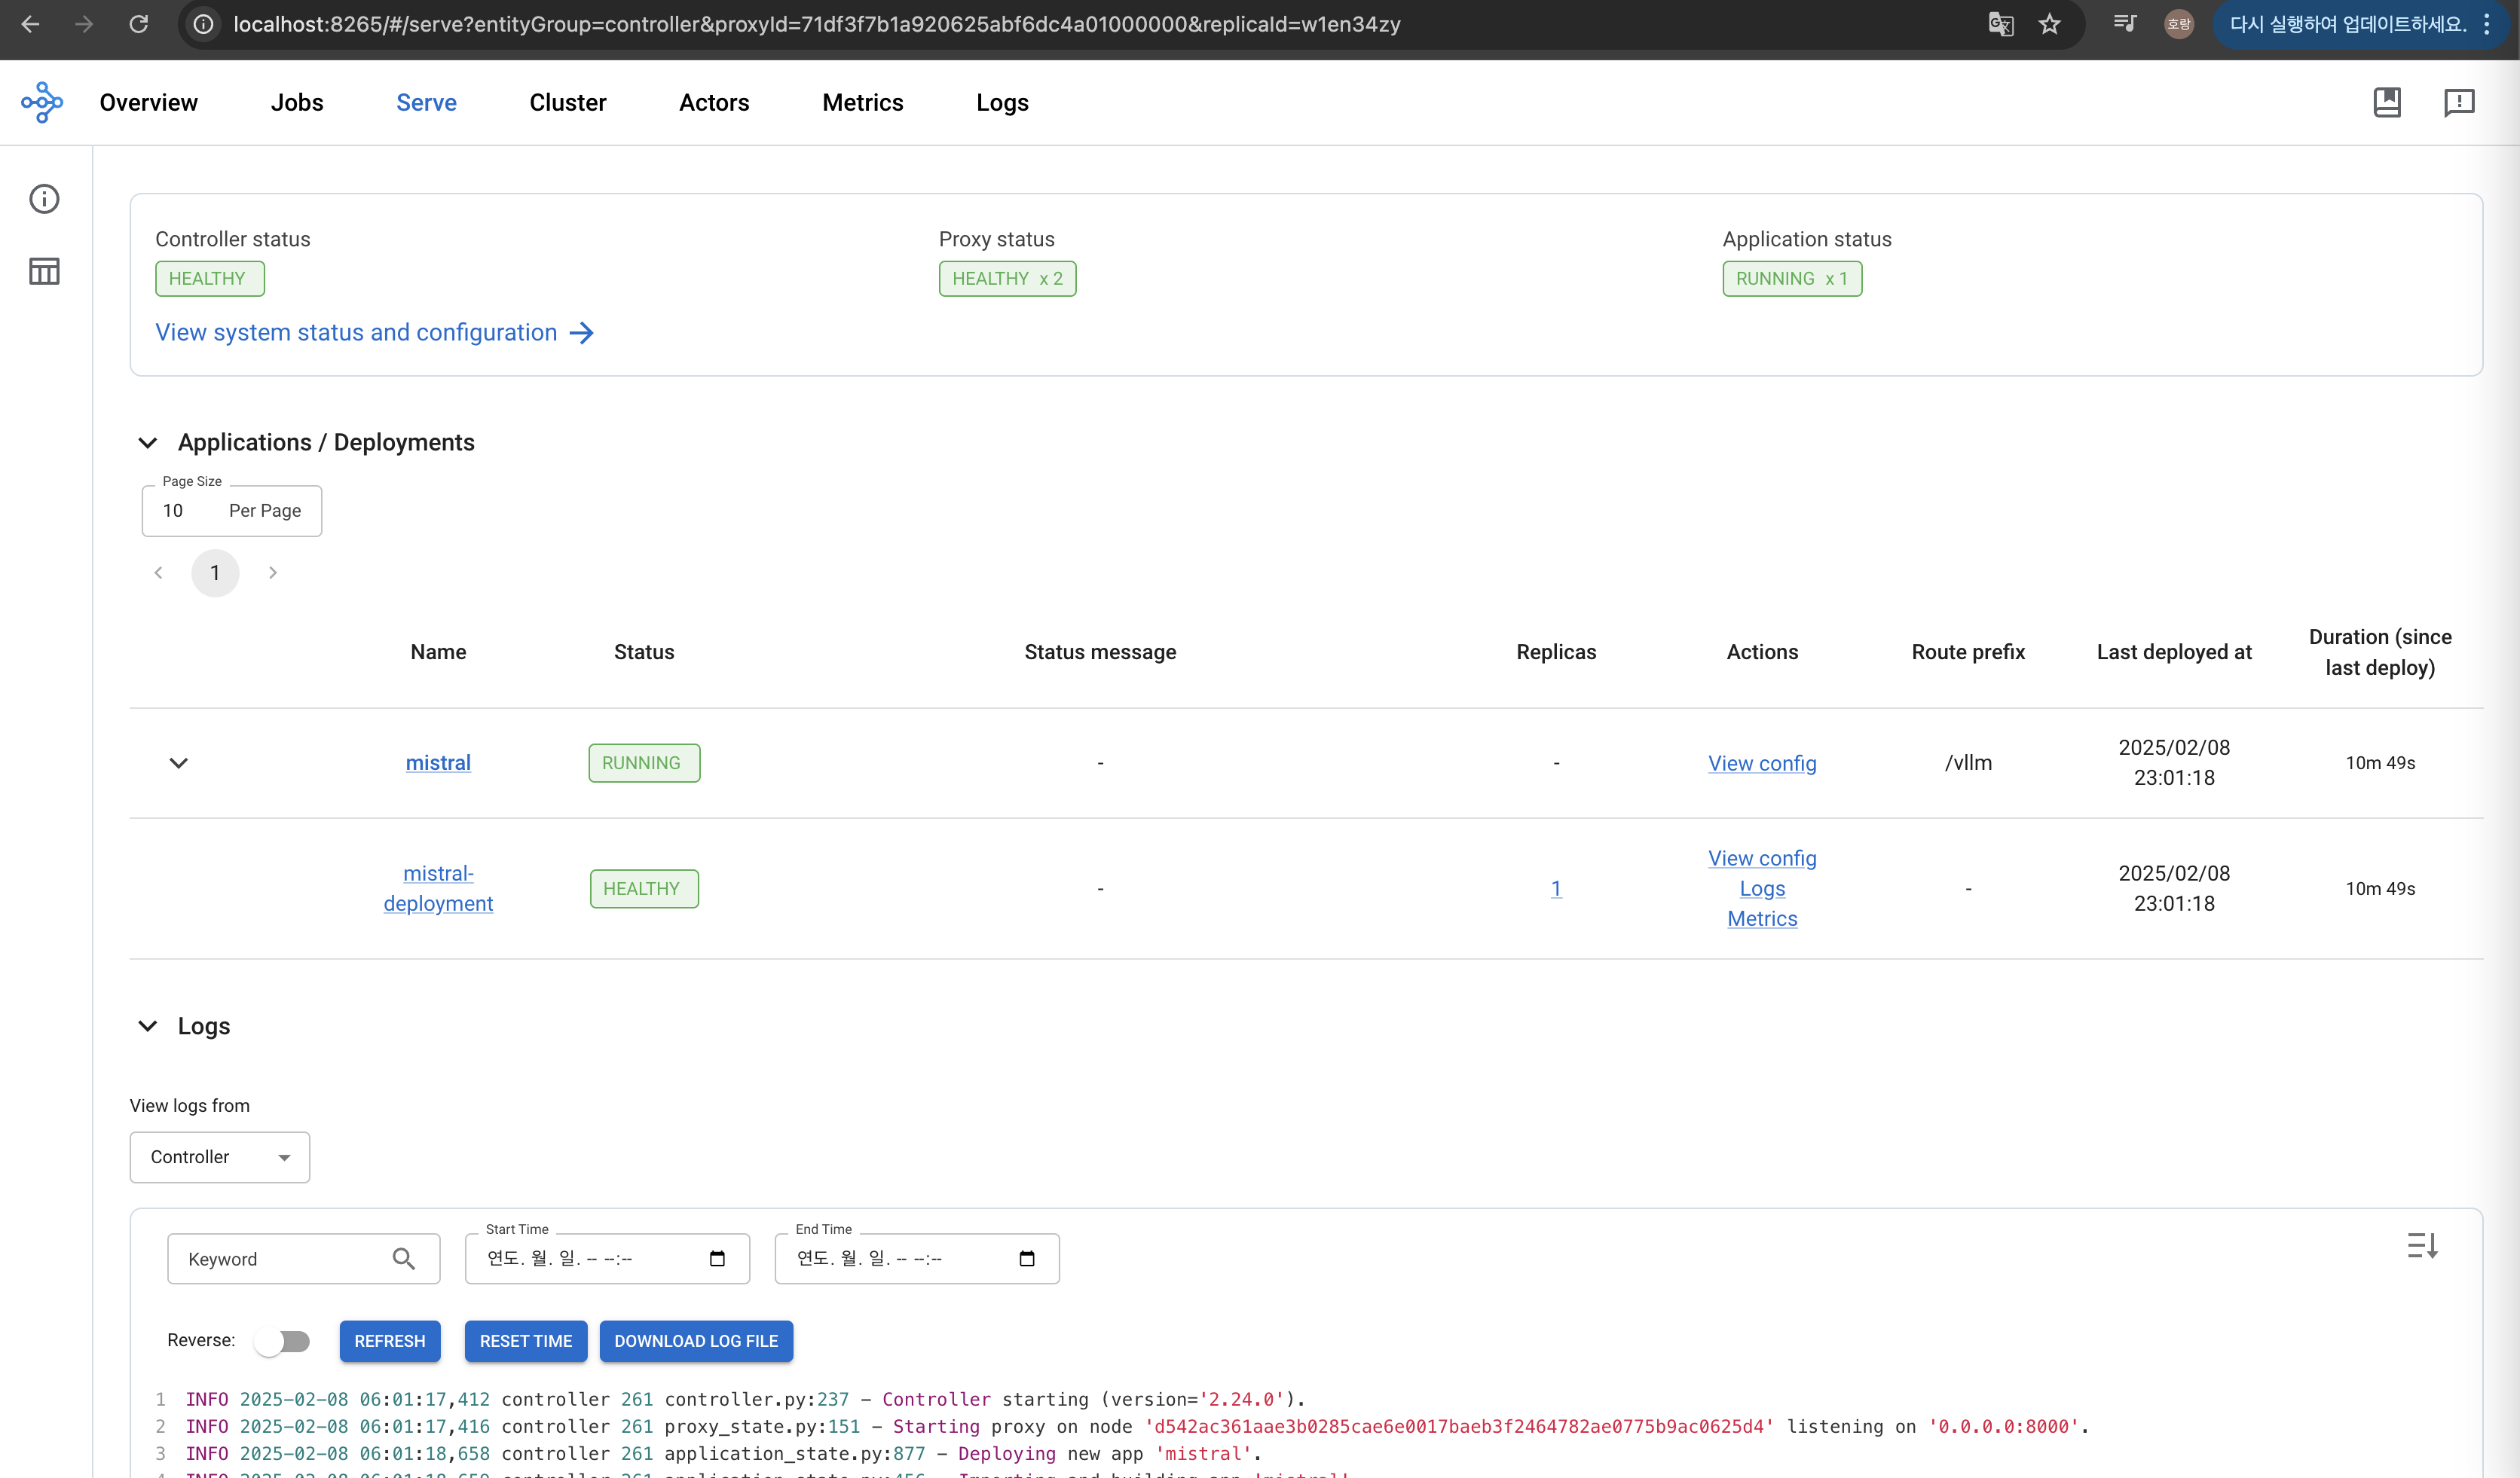This screenshot has width=2520, height=1478.
Task: Switch to the Cluster tab
Action: (x=567, y=102)
